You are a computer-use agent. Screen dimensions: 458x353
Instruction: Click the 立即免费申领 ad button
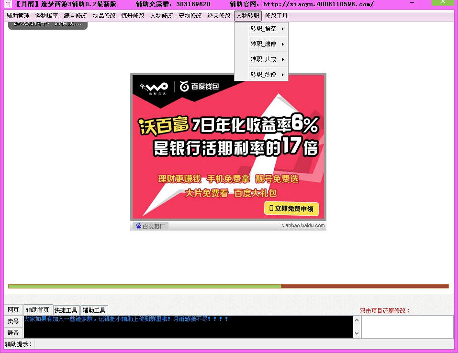291,209
